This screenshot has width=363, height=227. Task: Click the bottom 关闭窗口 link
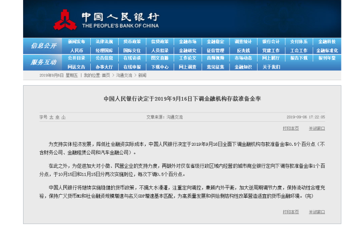click(317, 212)
